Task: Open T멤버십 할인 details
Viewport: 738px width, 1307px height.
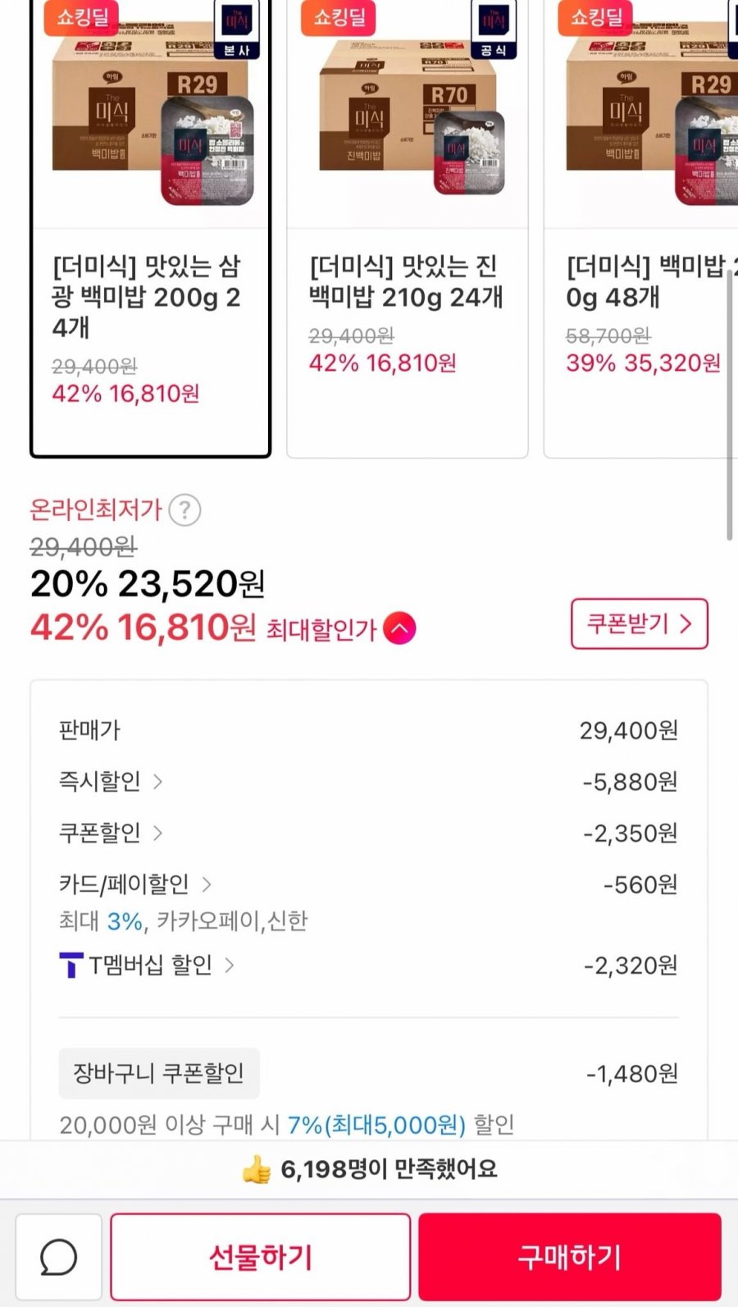Action: [160, 965]
